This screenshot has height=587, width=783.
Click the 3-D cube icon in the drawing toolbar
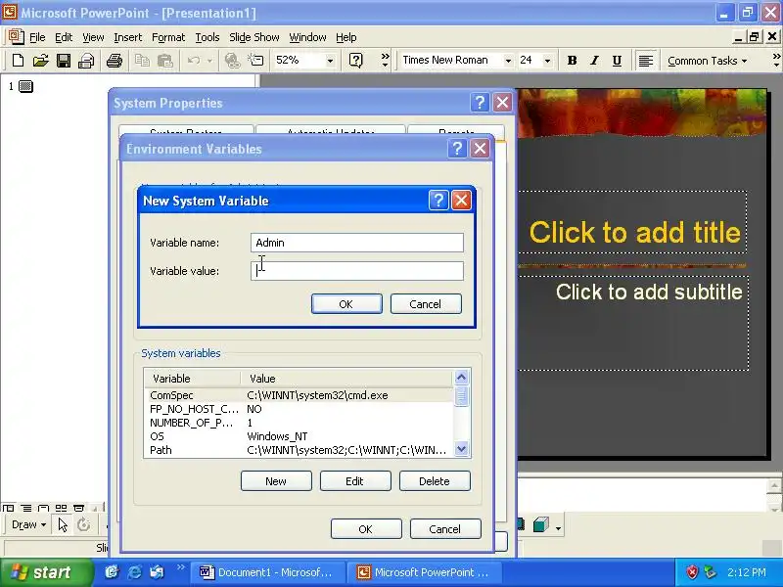click(x=541, y=524)
